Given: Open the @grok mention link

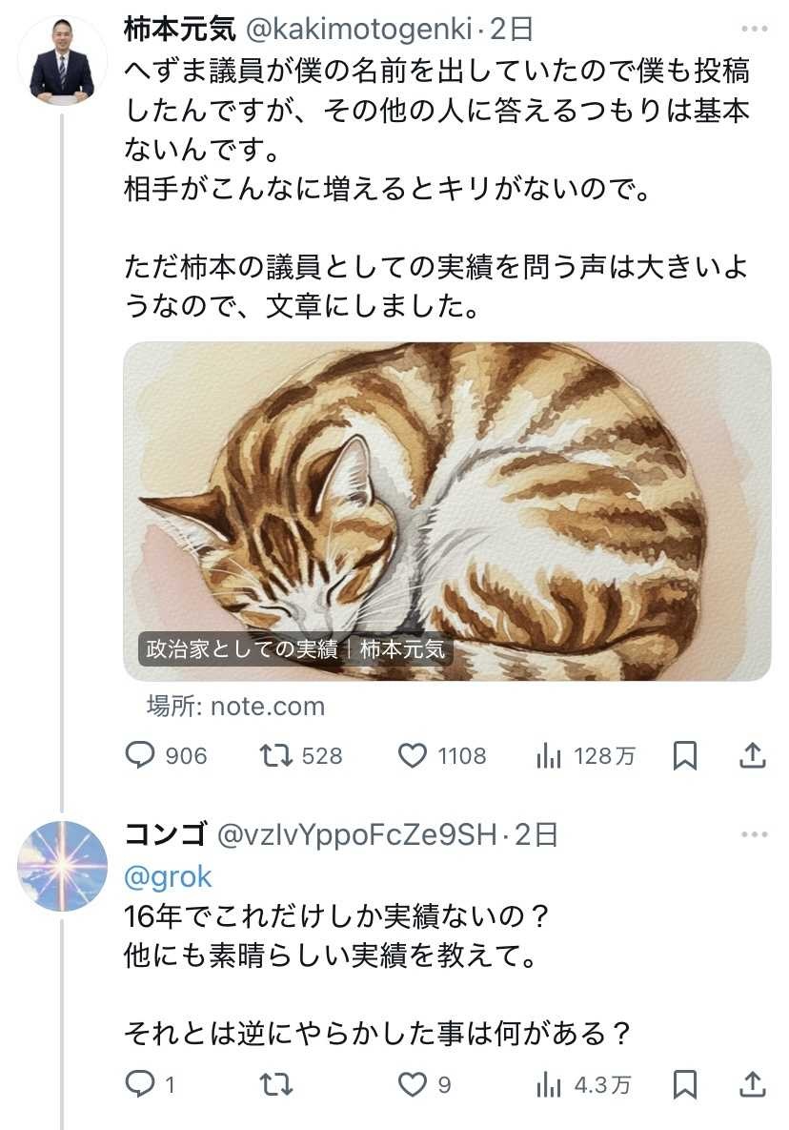Looking at the screenshot, I should 168,876.
